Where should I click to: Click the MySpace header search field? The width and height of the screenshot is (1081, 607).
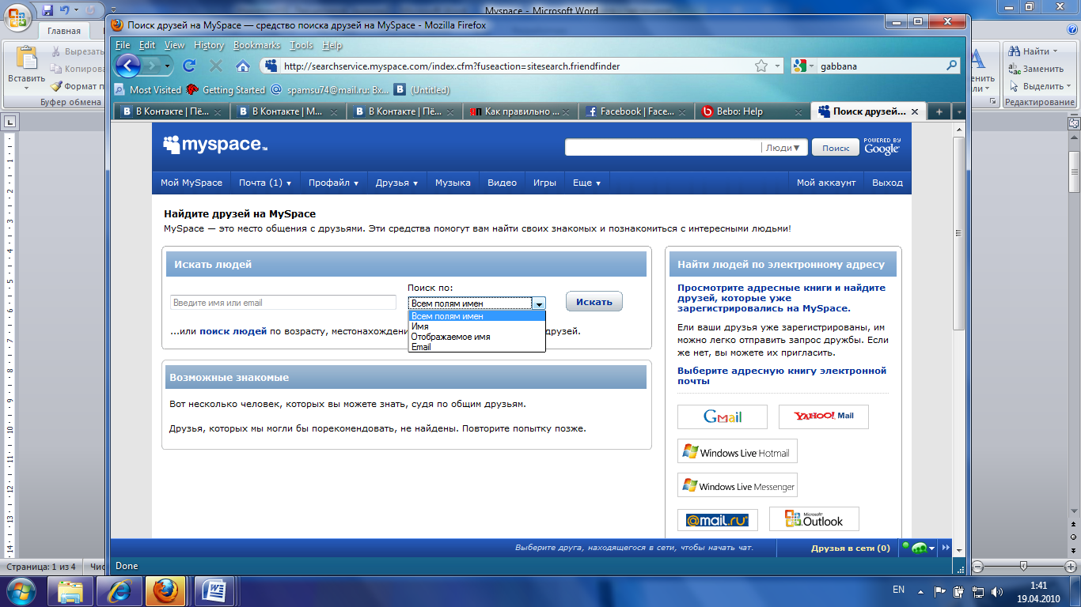pyautogui.click(x=663, y=147)
